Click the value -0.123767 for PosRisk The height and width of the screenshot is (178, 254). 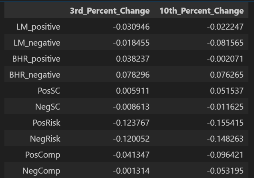point(131,123)
